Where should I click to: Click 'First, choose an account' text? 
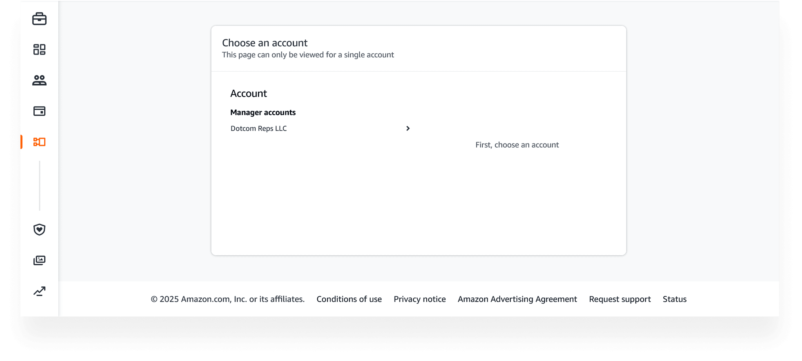(517, 145)
